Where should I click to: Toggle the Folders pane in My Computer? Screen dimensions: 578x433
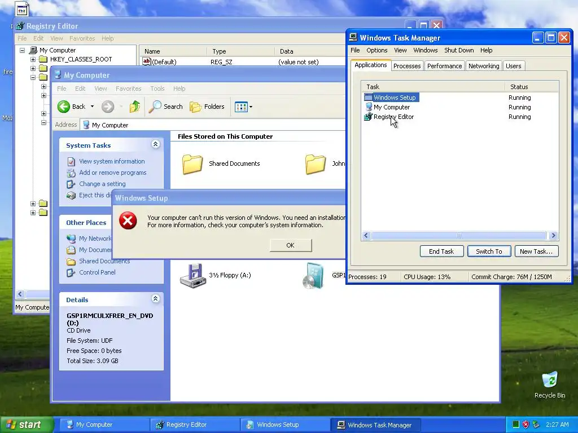click(207, 107)
